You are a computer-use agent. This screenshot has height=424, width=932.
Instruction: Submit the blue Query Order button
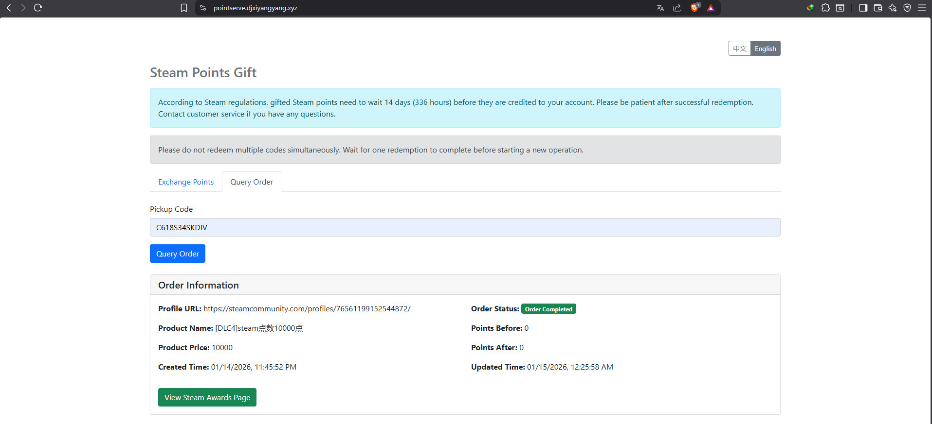[x=178, y=254]
